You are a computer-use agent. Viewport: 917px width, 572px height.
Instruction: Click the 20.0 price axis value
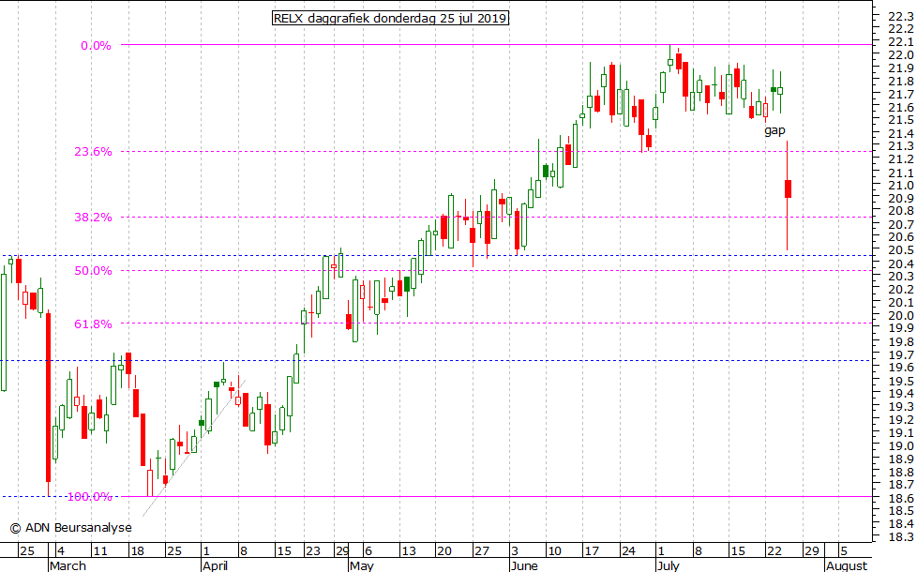coord(901,316)
